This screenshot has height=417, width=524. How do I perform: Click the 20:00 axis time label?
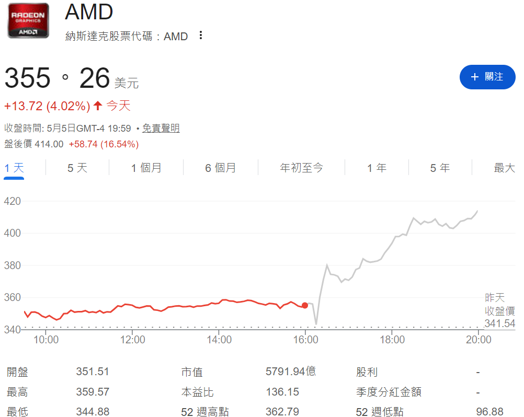point(479,340)
